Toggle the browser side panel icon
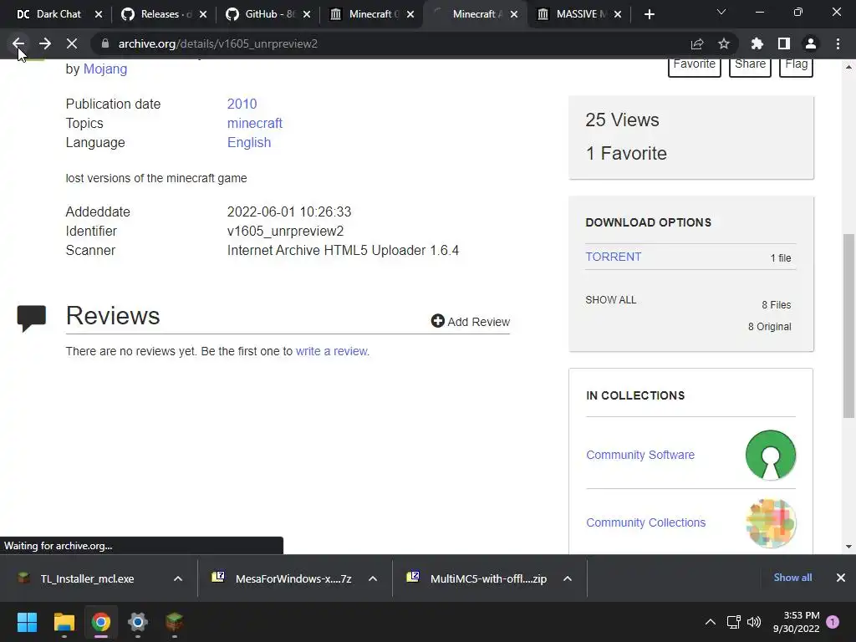This screenshot has height=642, width=856. 784,43
